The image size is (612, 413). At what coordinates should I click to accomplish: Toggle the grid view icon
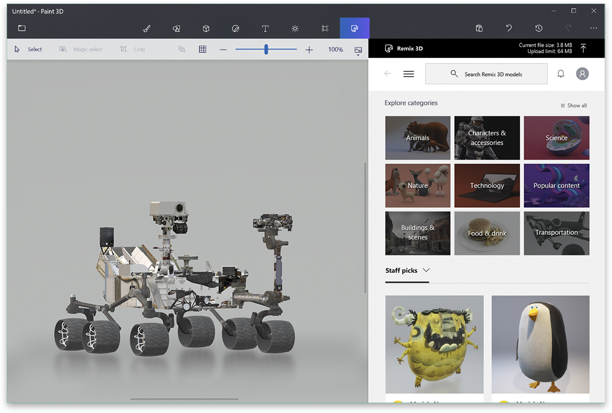202,49
